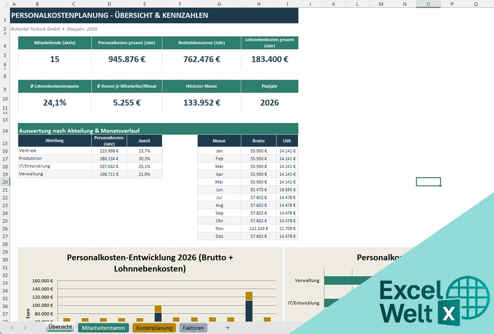The height and width of the screenshot is (334, 494).
Task: Select the 24,1% Lohnnebenkostenquote value
Action: [x=54, y=103]
